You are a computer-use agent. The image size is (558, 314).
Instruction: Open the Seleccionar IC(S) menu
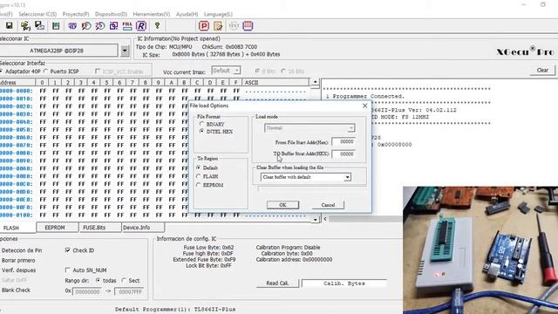coord(37,14)
